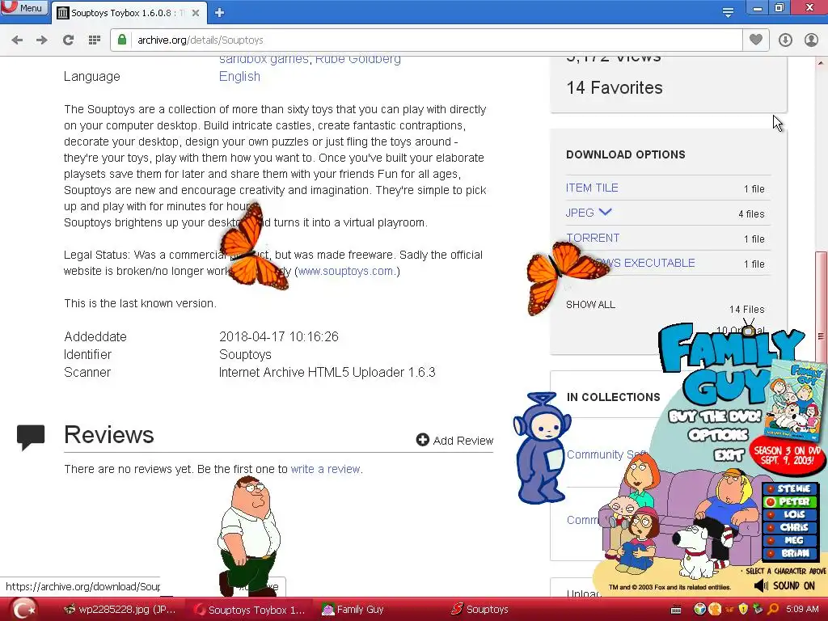Click the walking Peter Griffin character
The width and height of the screenshot is (828, 621).
pyautogui.click(x=248, y=536)
